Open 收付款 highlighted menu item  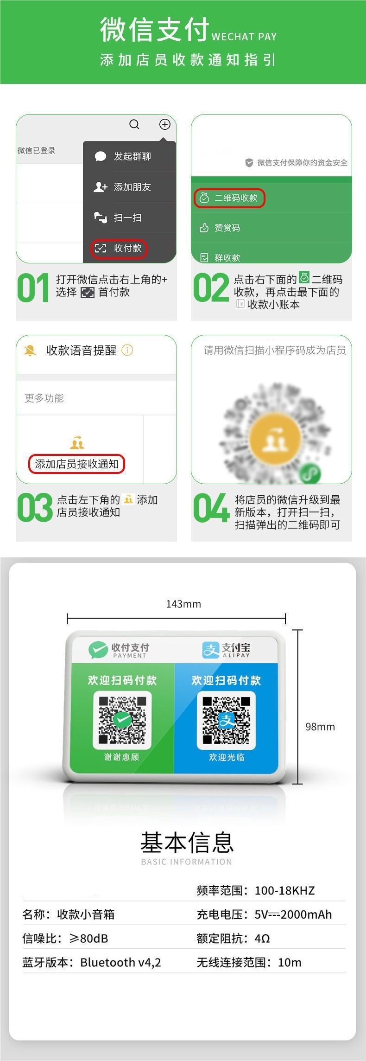click(x=119, y=248)
